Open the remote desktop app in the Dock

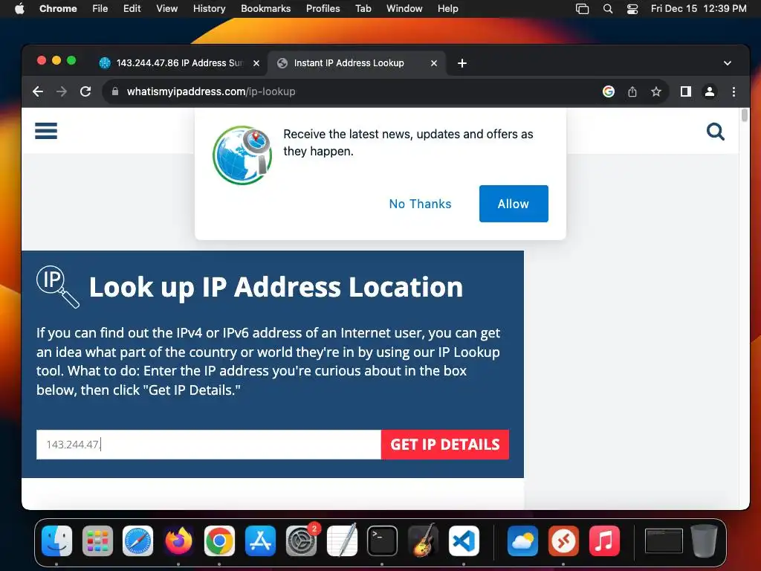[563, 541]
